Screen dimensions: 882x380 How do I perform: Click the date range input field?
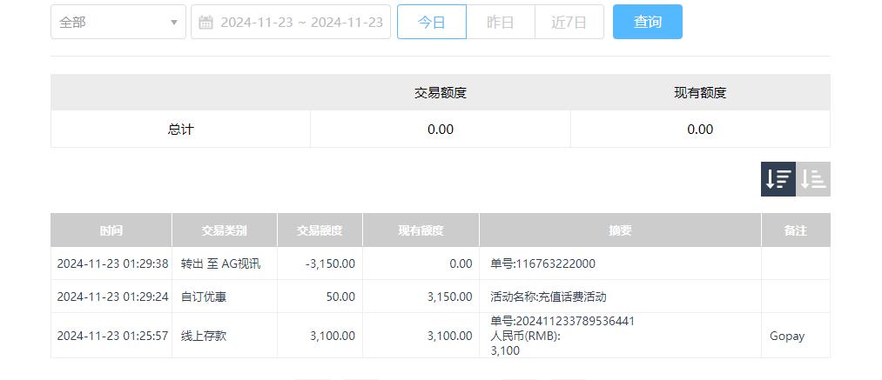tap(301, 23)
